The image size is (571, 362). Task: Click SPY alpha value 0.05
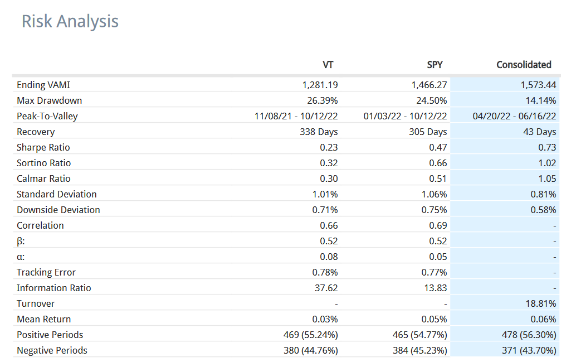click(x=438, y=257)
